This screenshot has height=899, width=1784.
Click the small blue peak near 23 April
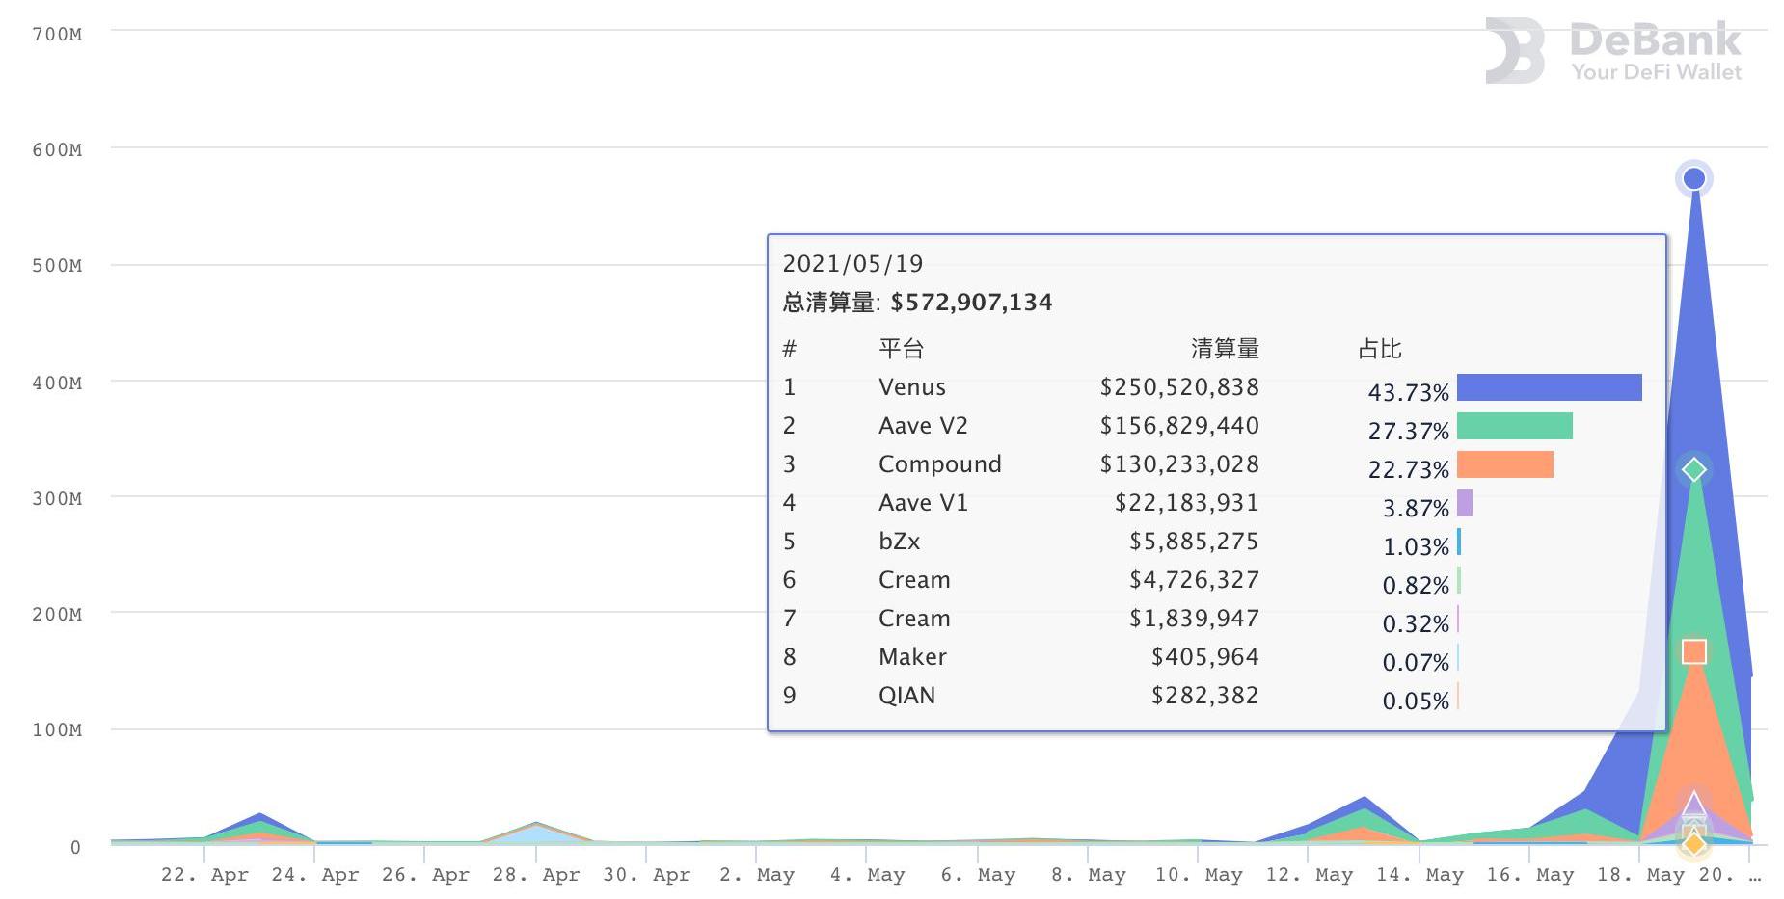tap(260, 816)
